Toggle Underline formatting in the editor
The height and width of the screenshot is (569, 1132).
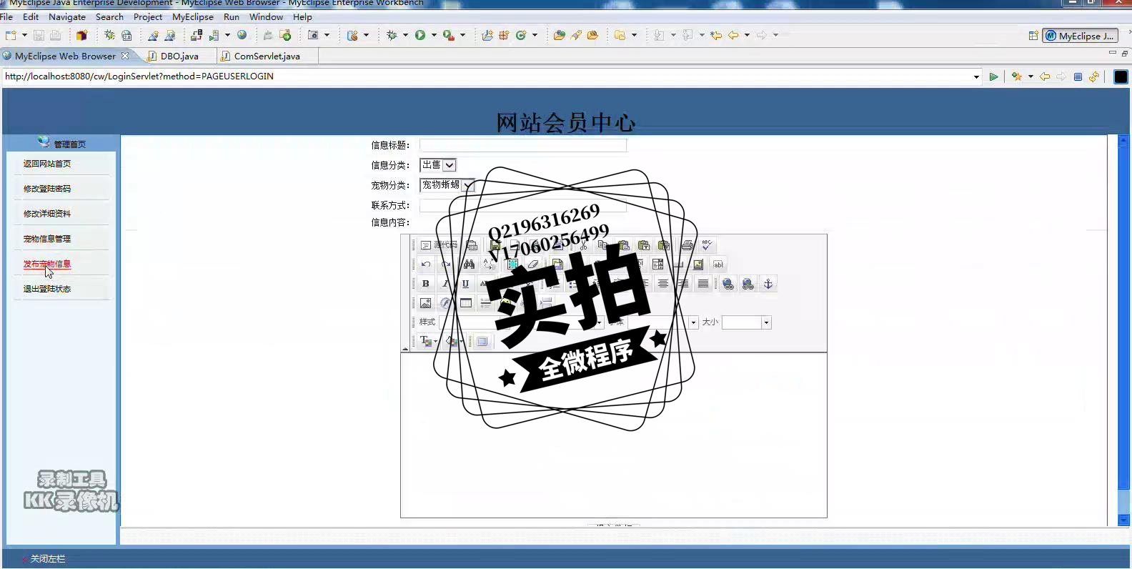[x=466, y=284]
